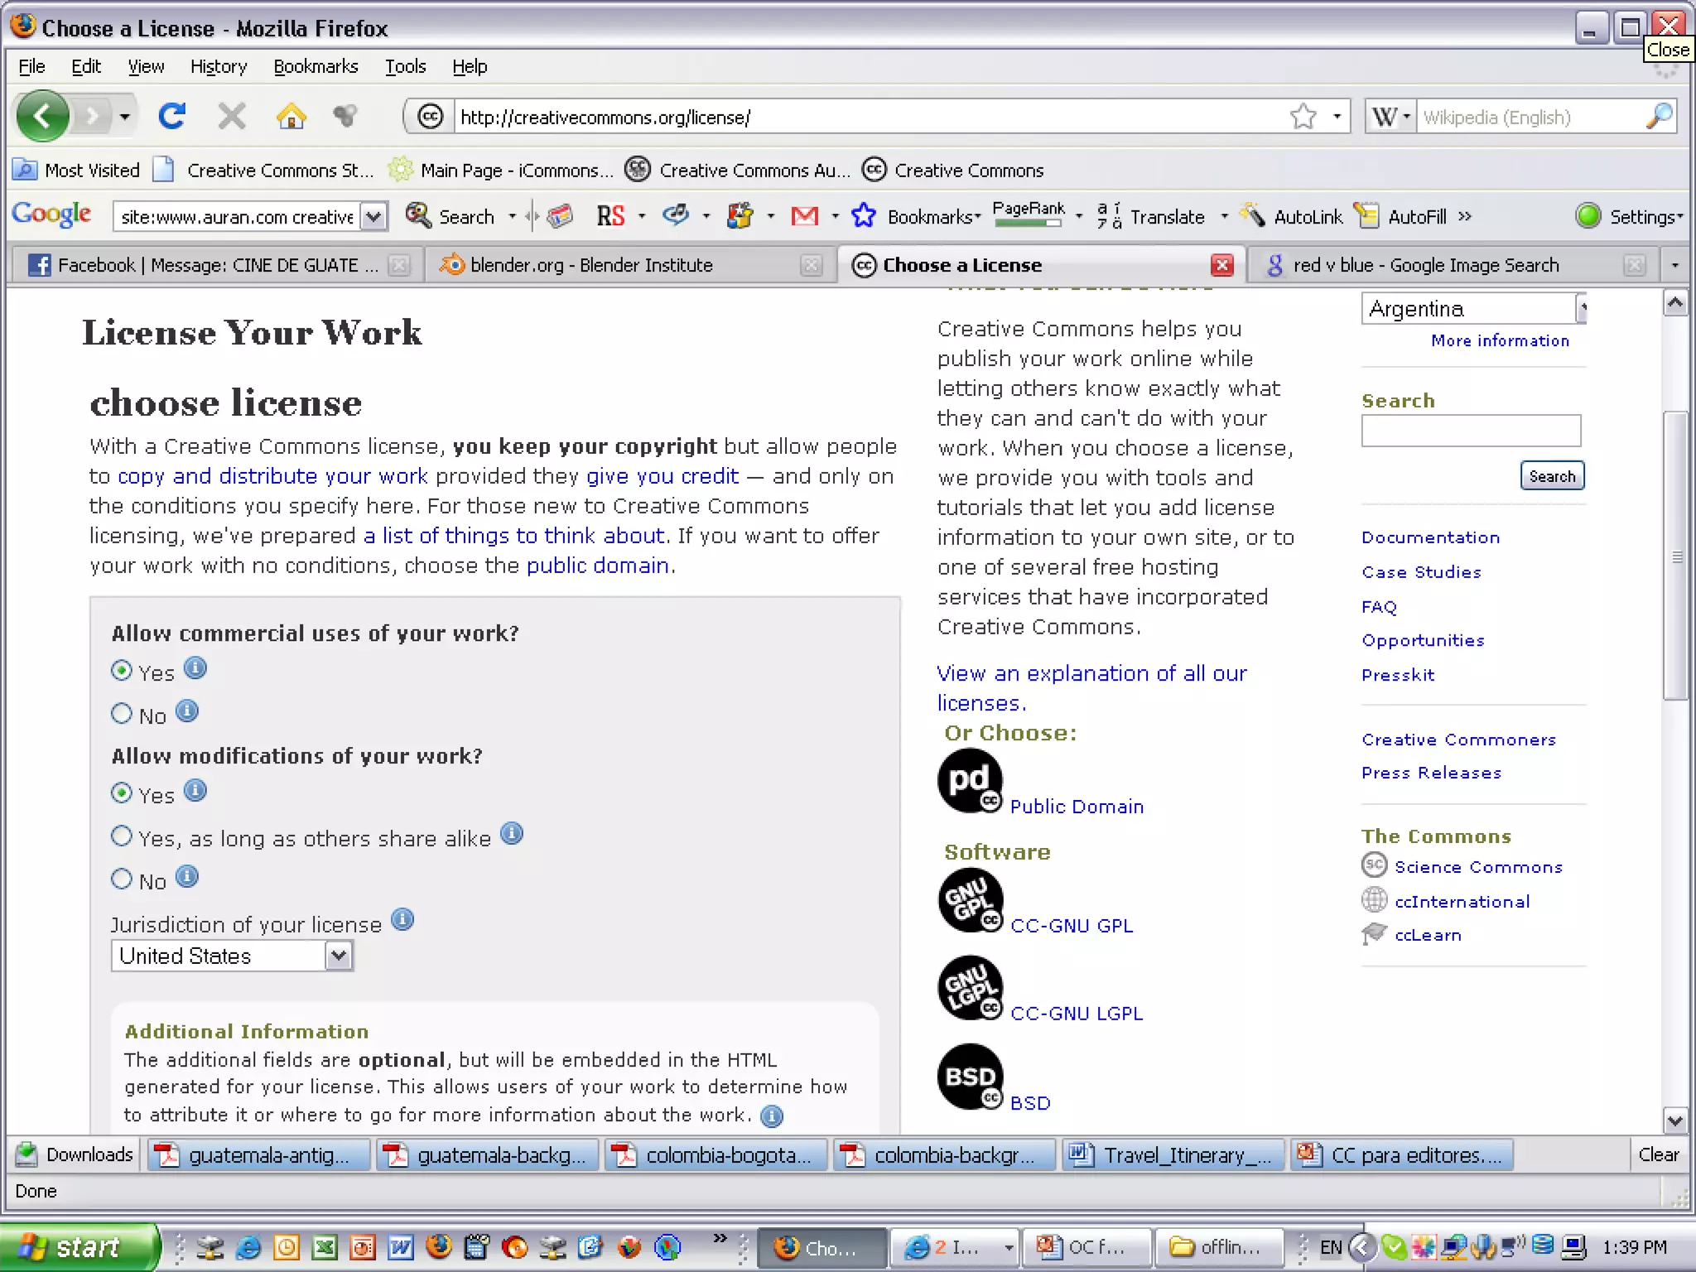This screenshot has height=1272, width=1696.
Task: Click the URL address field
Action: point(870,117)
